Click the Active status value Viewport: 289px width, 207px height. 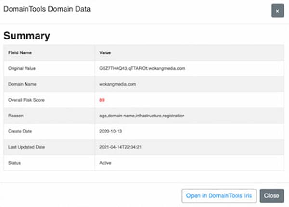105,163
